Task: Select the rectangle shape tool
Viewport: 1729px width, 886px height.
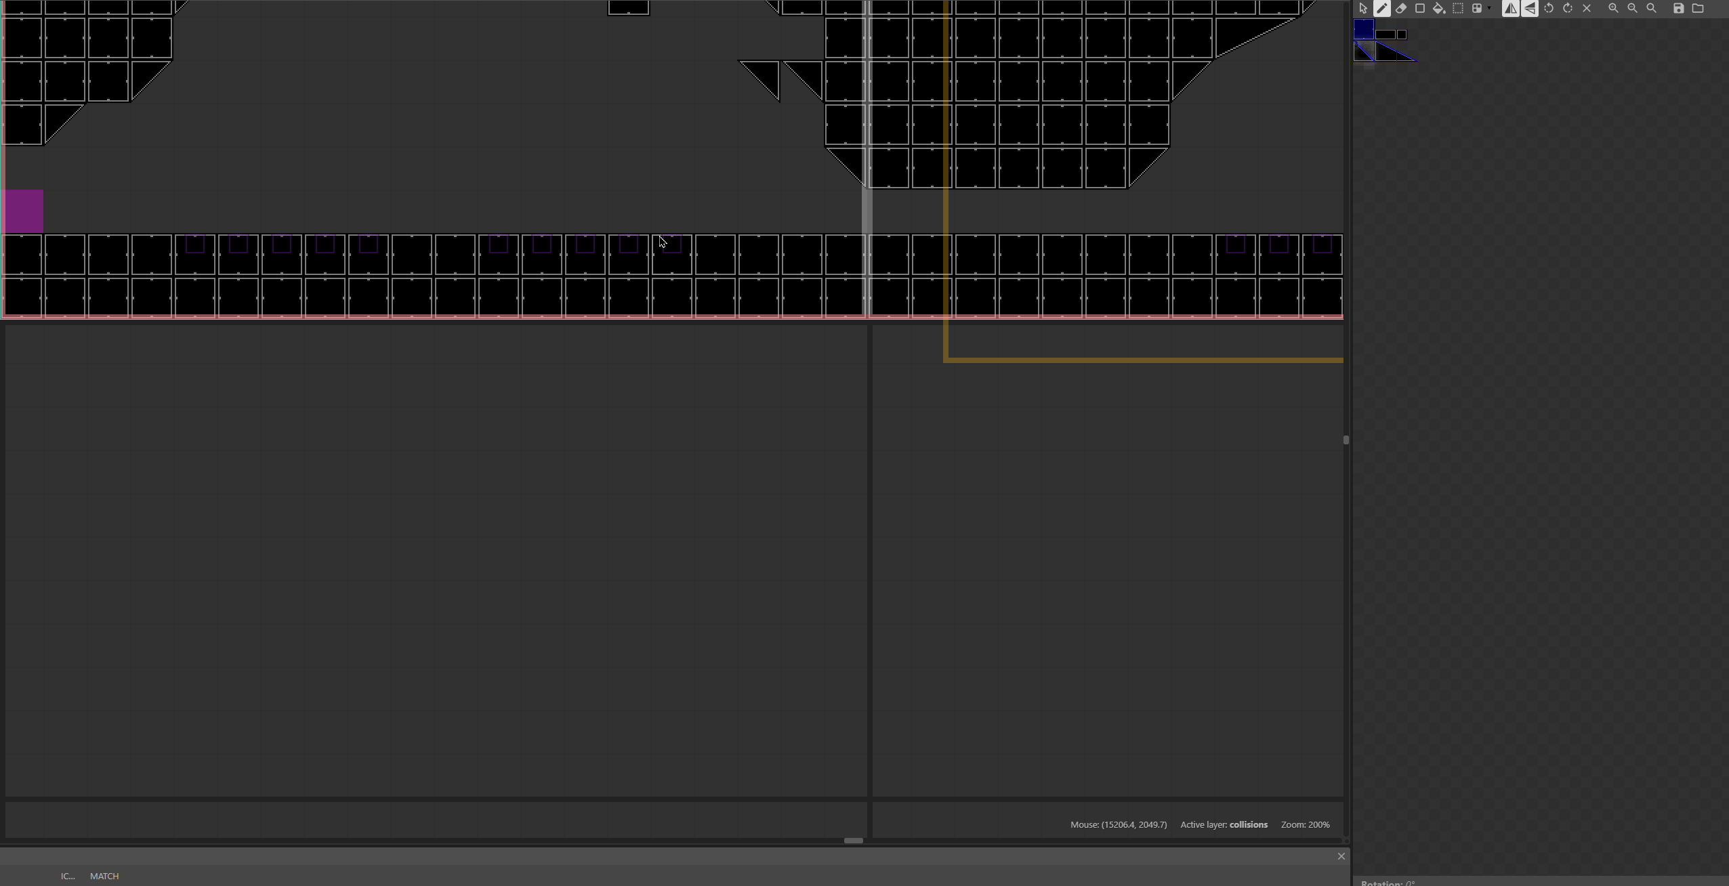Action: pos(1421,8)
